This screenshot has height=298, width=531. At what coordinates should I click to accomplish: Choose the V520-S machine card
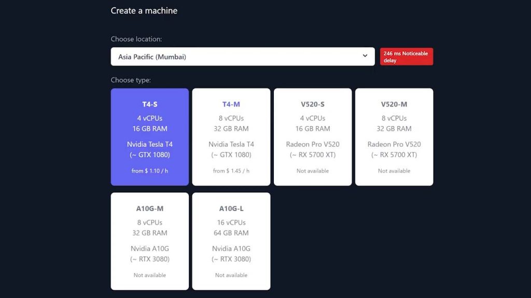tap(313, 137)
